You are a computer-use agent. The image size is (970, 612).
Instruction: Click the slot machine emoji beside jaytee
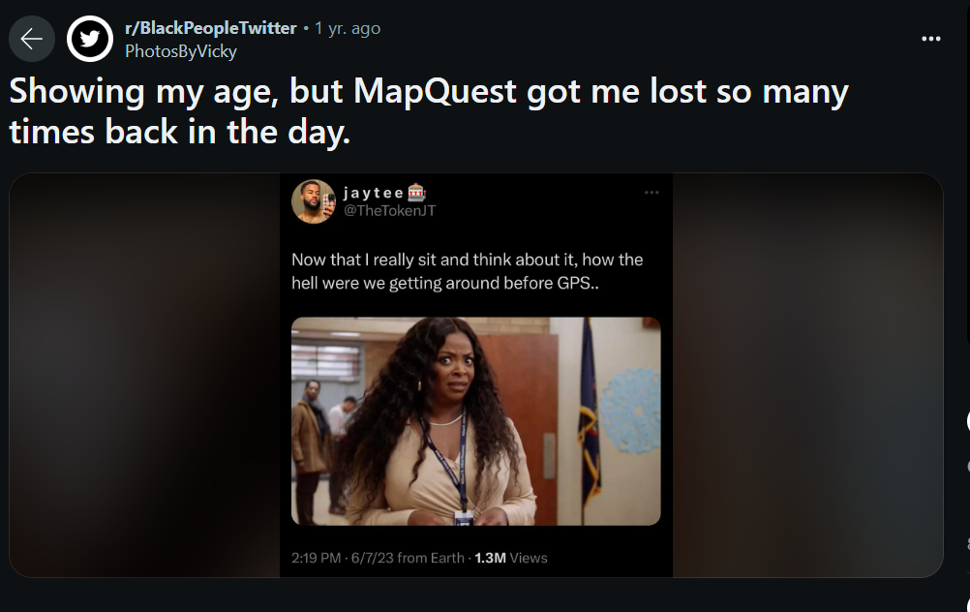click(417, 193)
